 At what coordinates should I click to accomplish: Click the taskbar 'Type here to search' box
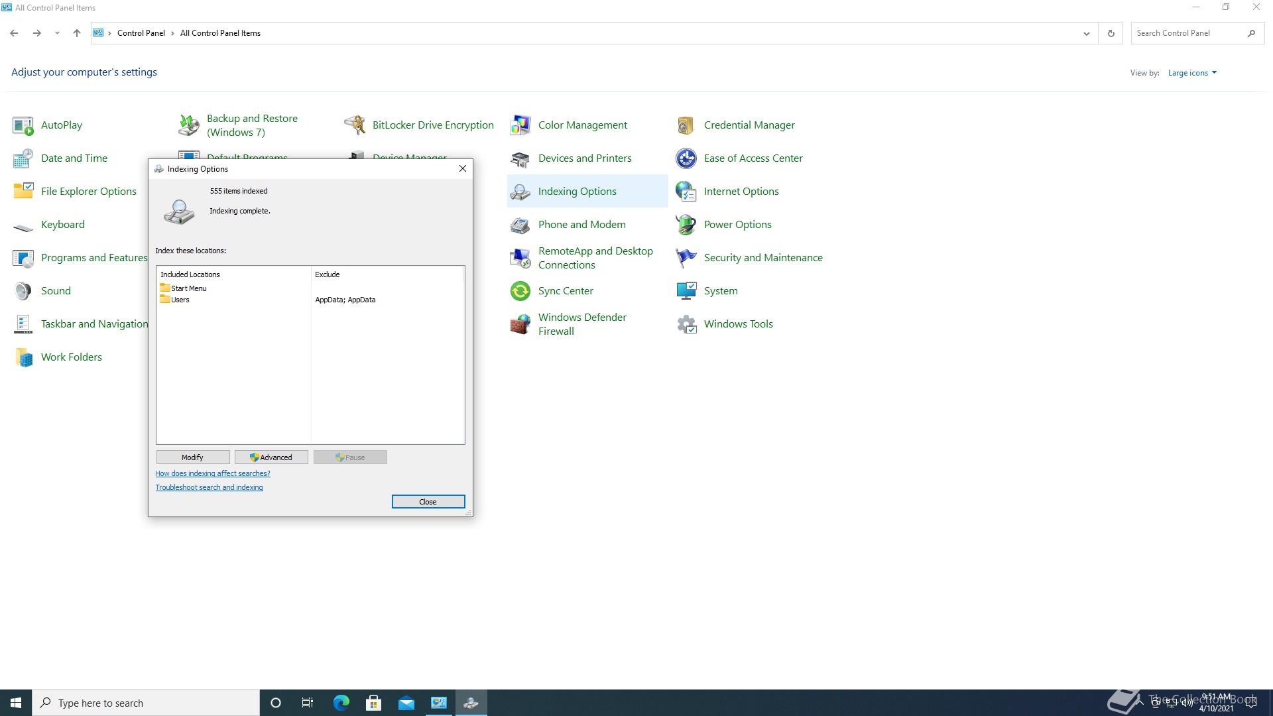[146, 703]
